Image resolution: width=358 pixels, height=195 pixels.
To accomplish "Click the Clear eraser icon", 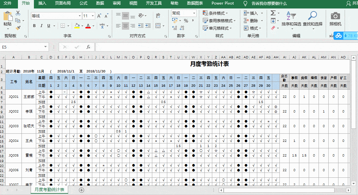I will [x=273, y=28].
